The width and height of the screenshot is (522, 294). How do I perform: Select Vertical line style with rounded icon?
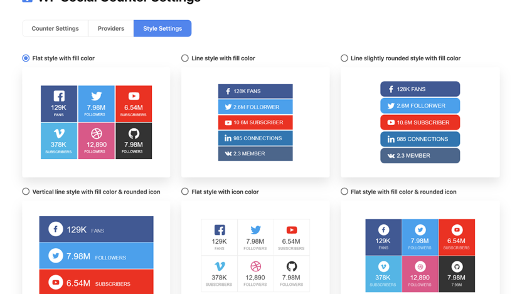[26, 192]
